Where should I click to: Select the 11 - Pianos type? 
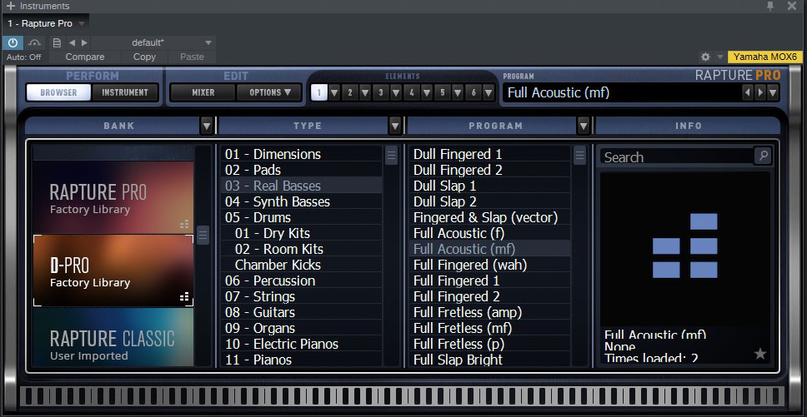[302, 360]
